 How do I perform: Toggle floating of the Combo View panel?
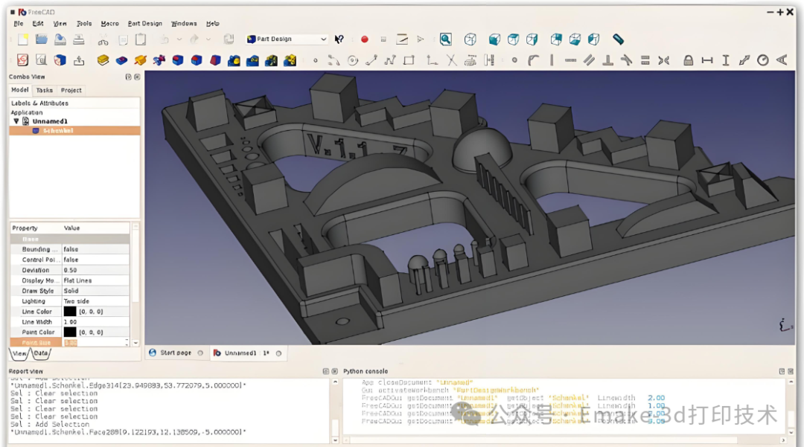tap(128, 77)
